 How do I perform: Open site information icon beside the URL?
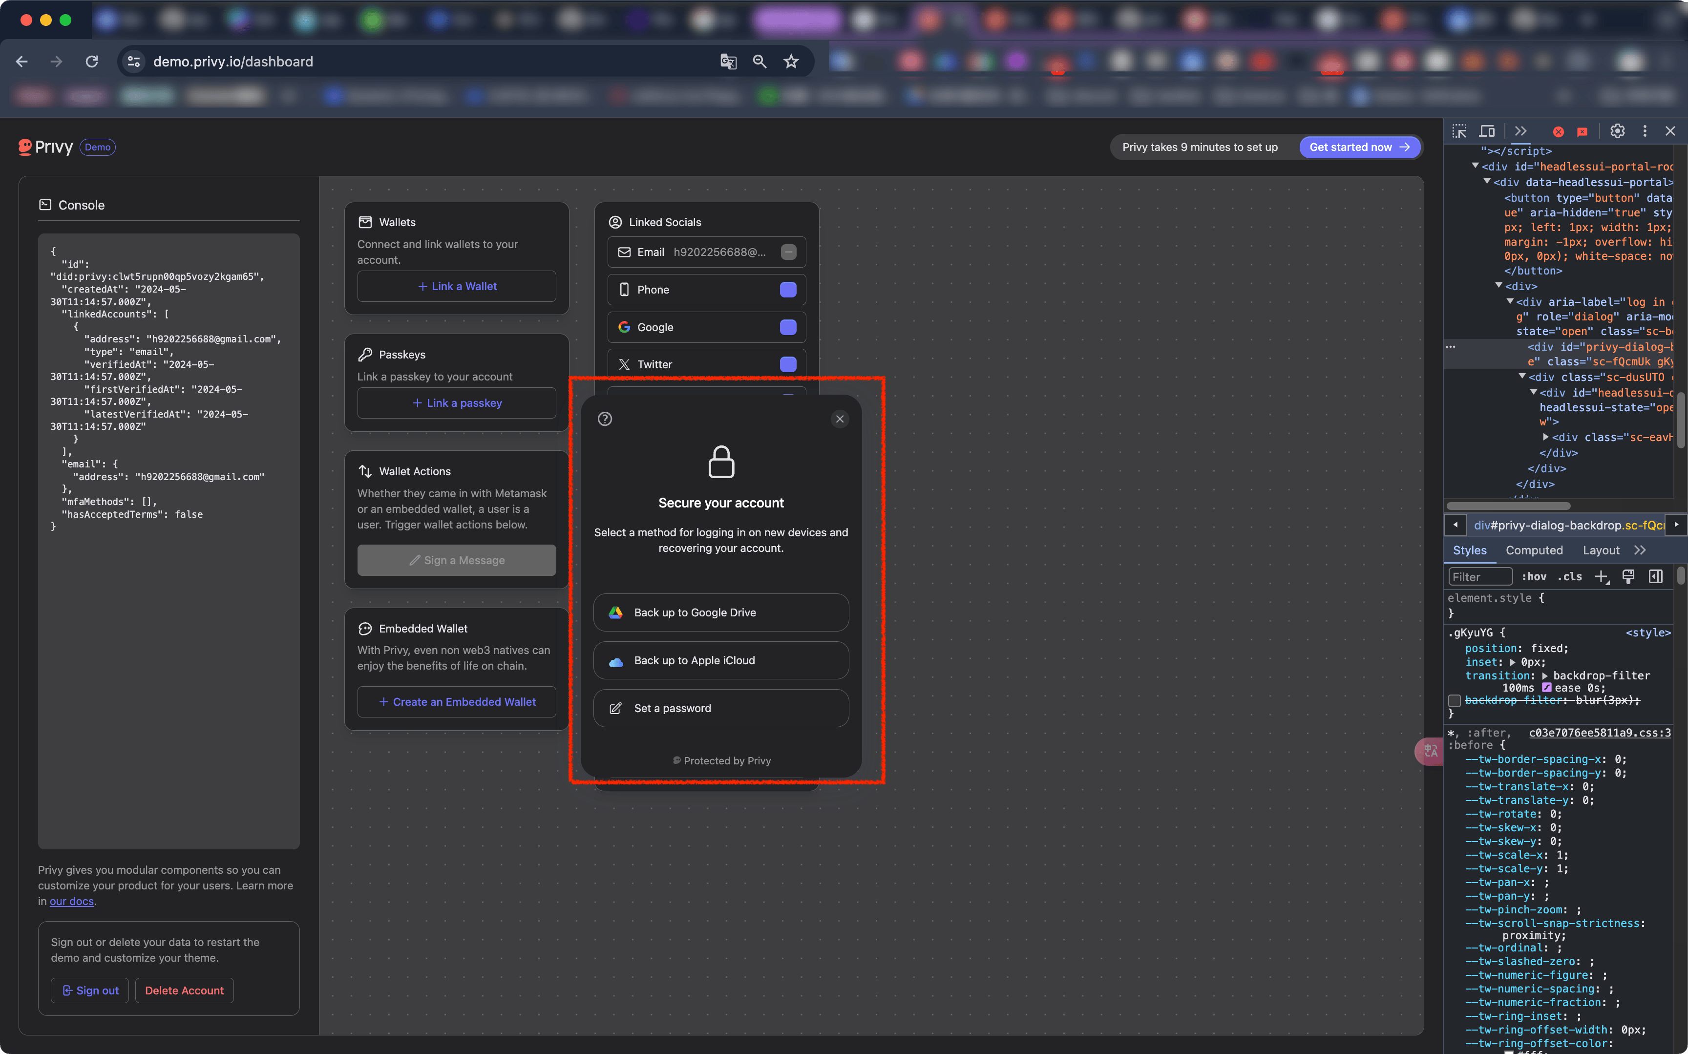pyautogui.click(x=134, y=62)
